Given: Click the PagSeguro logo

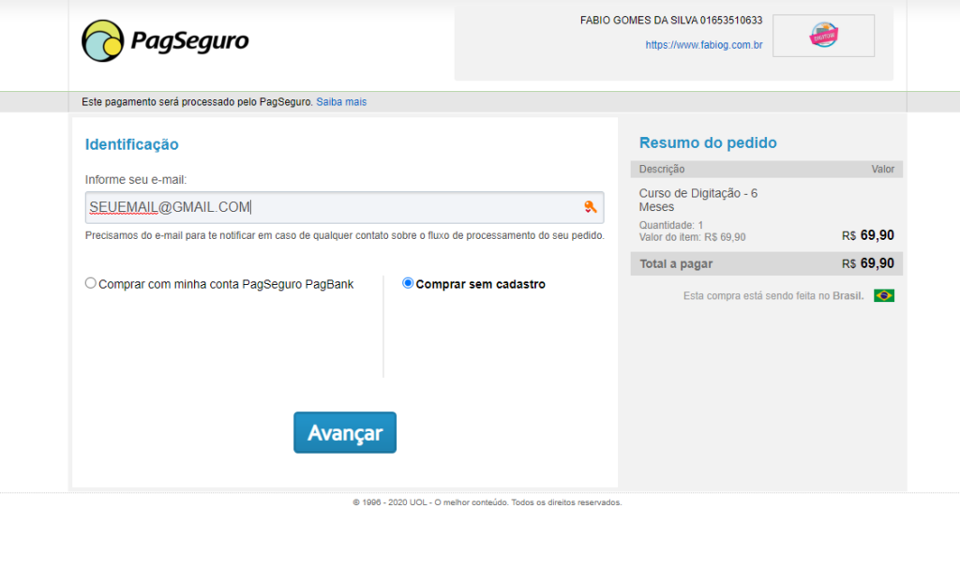Looking at the screenshot, I should click(165, 41).
